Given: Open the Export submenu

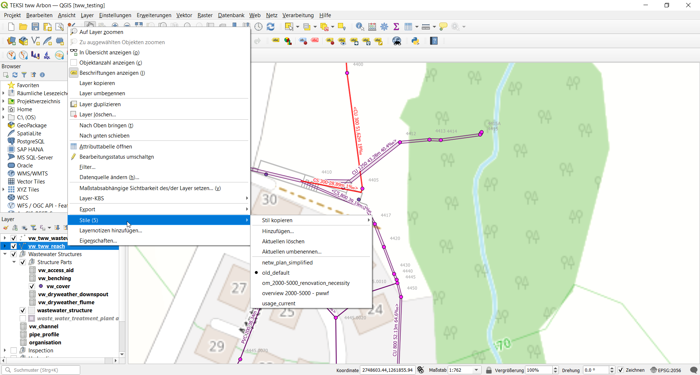Looking at the screenshot, I should 159,209.
